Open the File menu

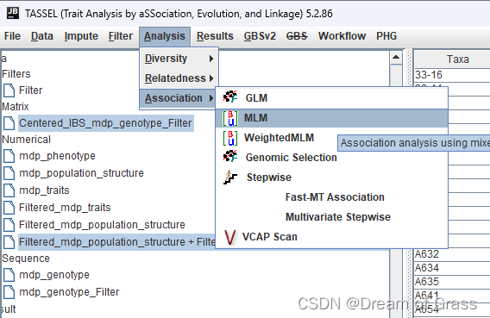[x=12, y=36]
